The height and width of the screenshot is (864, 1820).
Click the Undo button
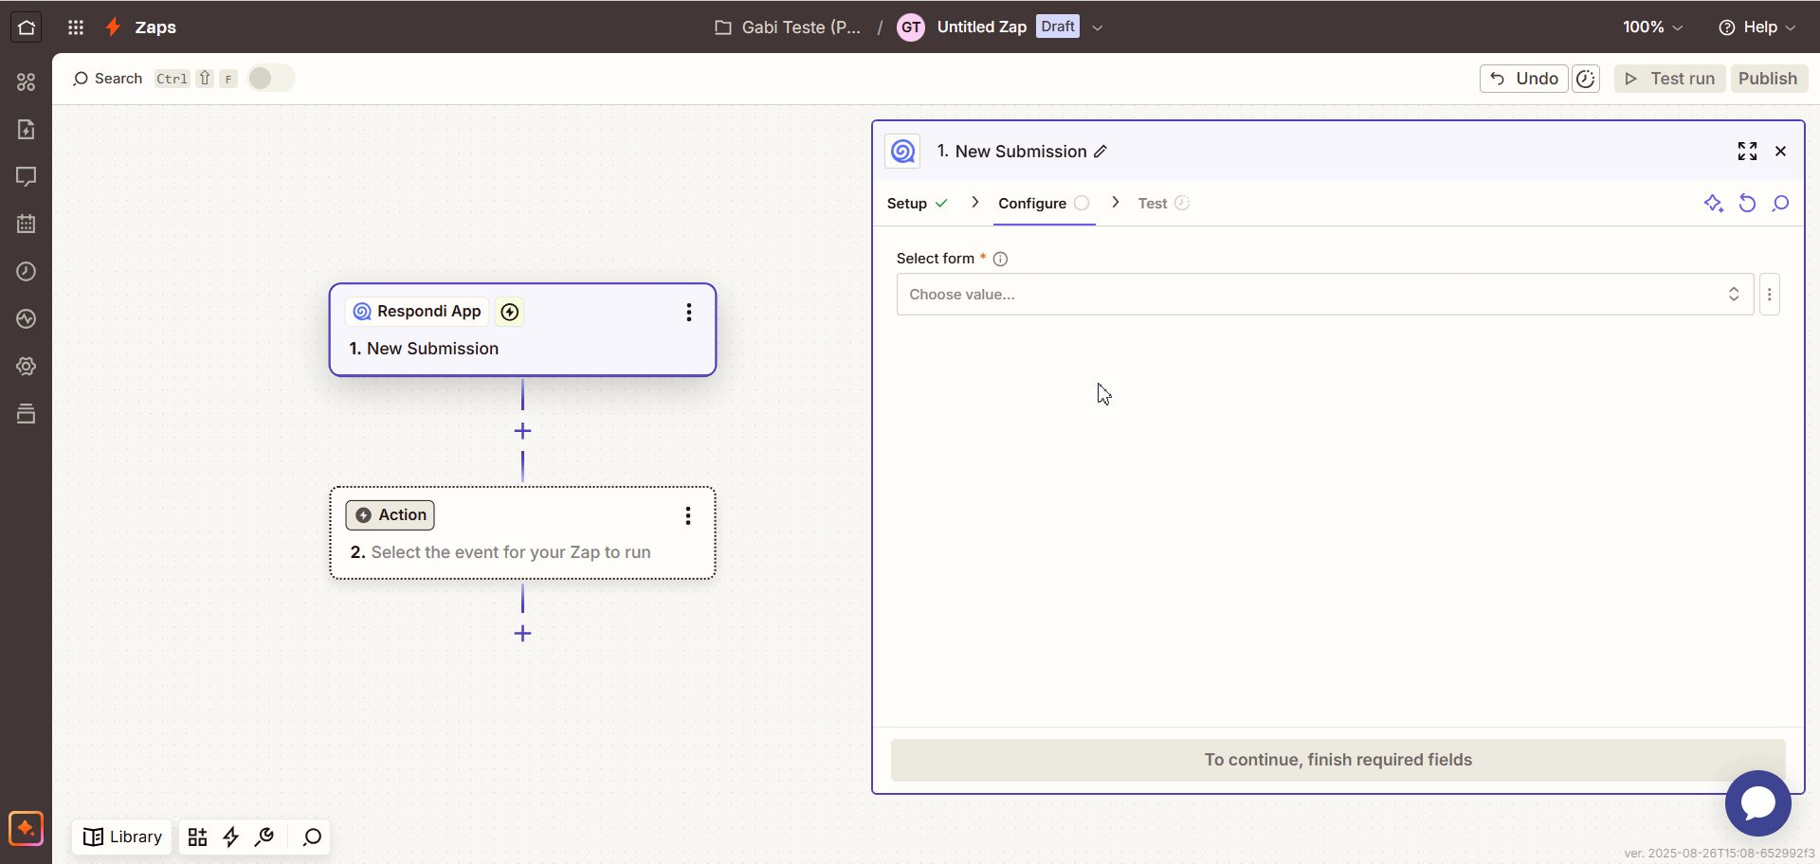click(x=1524, y=79)
